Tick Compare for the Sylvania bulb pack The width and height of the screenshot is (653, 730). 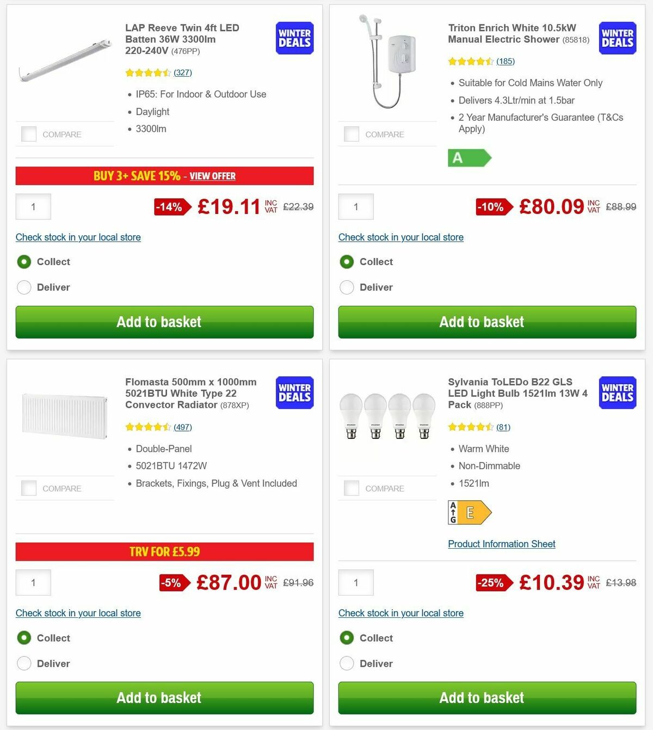(x=351, y=488)
